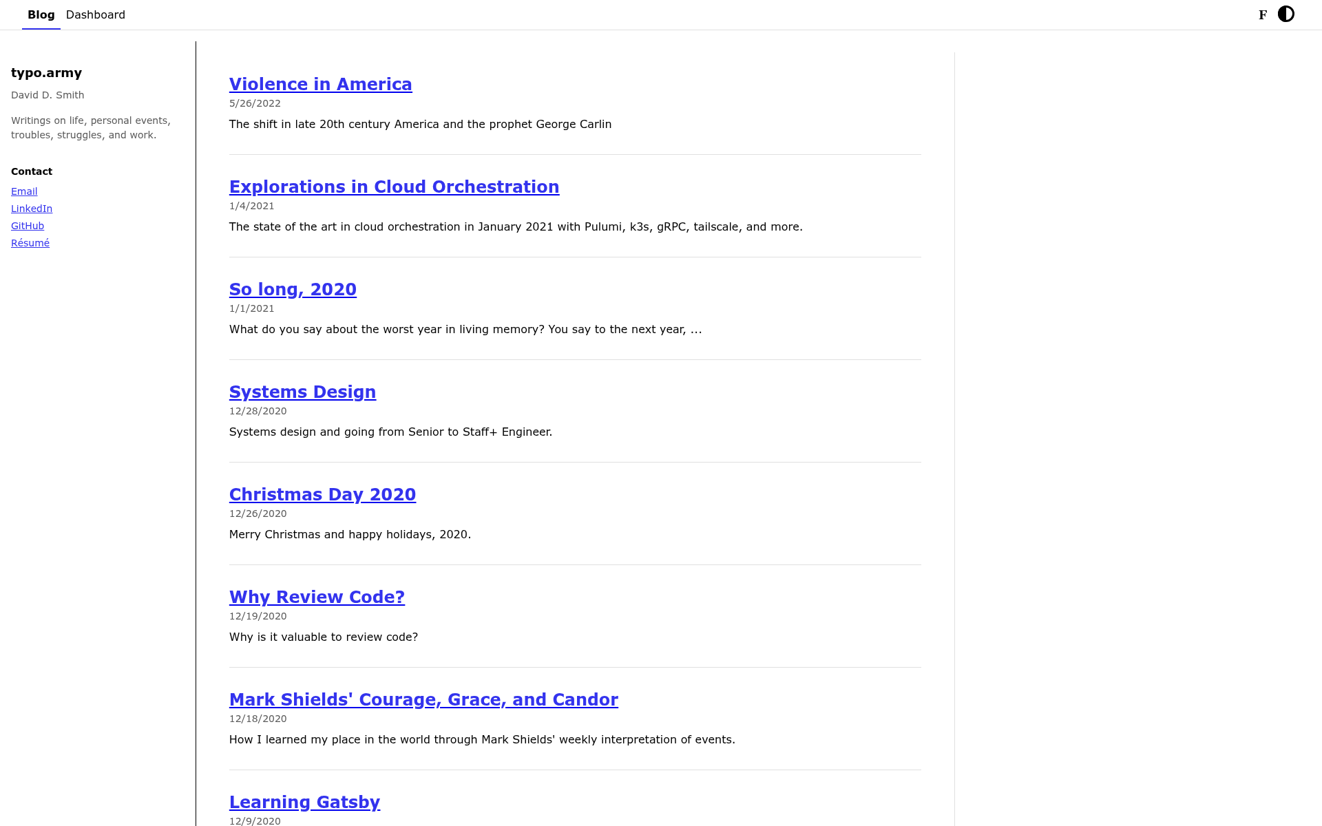The image size is (1322, 826).
Task: Open the Dashboard tab
Action: (96, 14)
